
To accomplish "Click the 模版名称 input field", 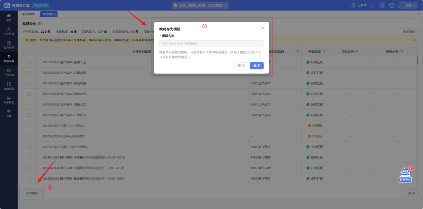I will 211,44.
